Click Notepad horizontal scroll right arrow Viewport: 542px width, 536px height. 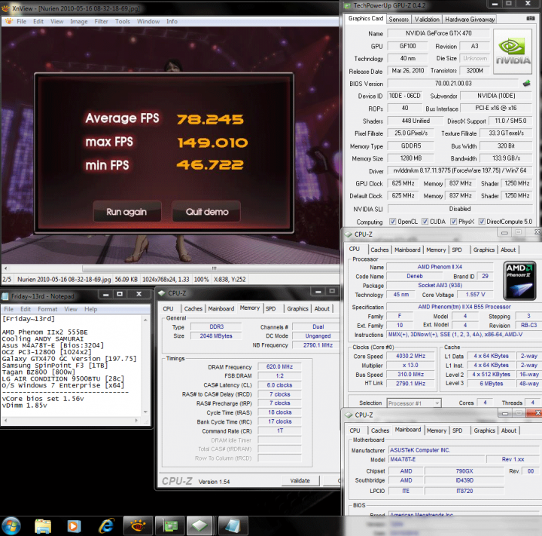pos(136,421)
